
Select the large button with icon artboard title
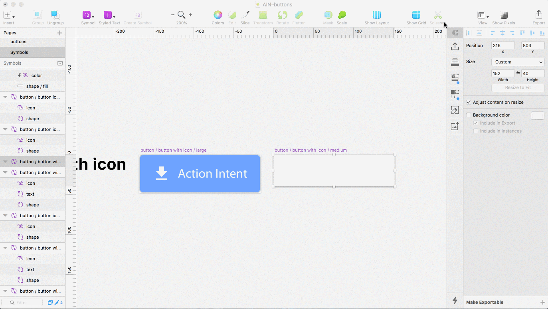click(x=173, y=150)
